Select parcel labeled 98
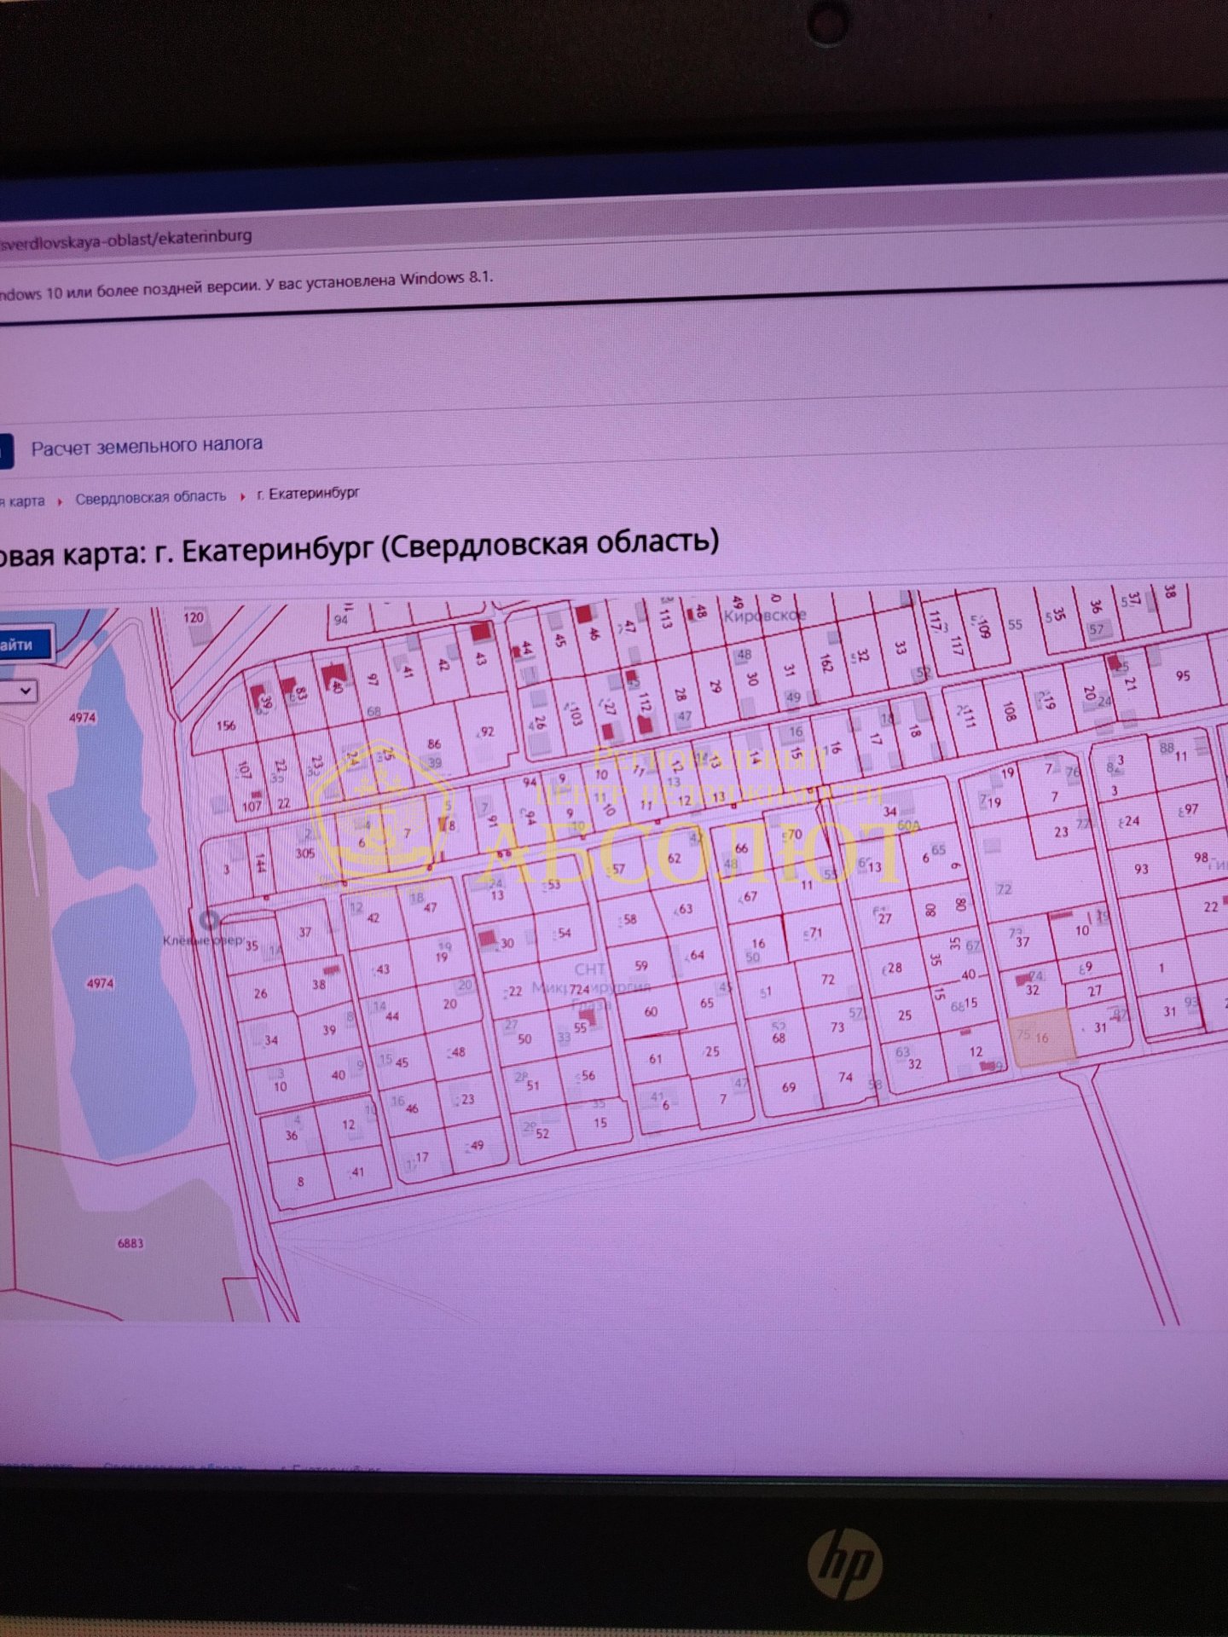The height and width of the screenshot is (1637, 1228). point(1201,856)
